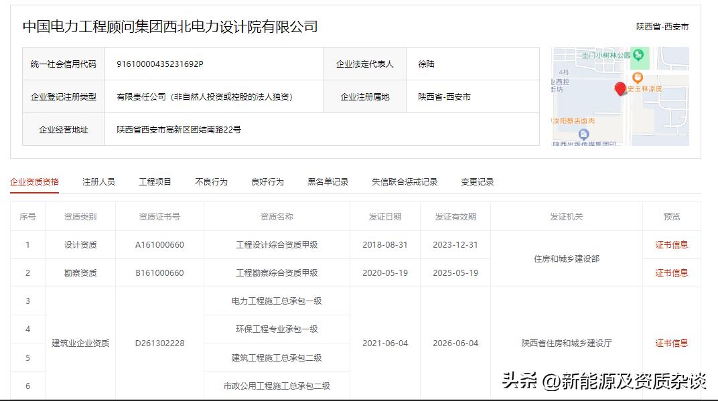Select the 企业资质资格 tab
Screen dimensions: 718x401
33,181
